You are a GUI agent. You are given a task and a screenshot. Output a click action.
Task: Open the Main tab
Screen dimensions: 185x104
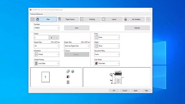click(46, 19)
